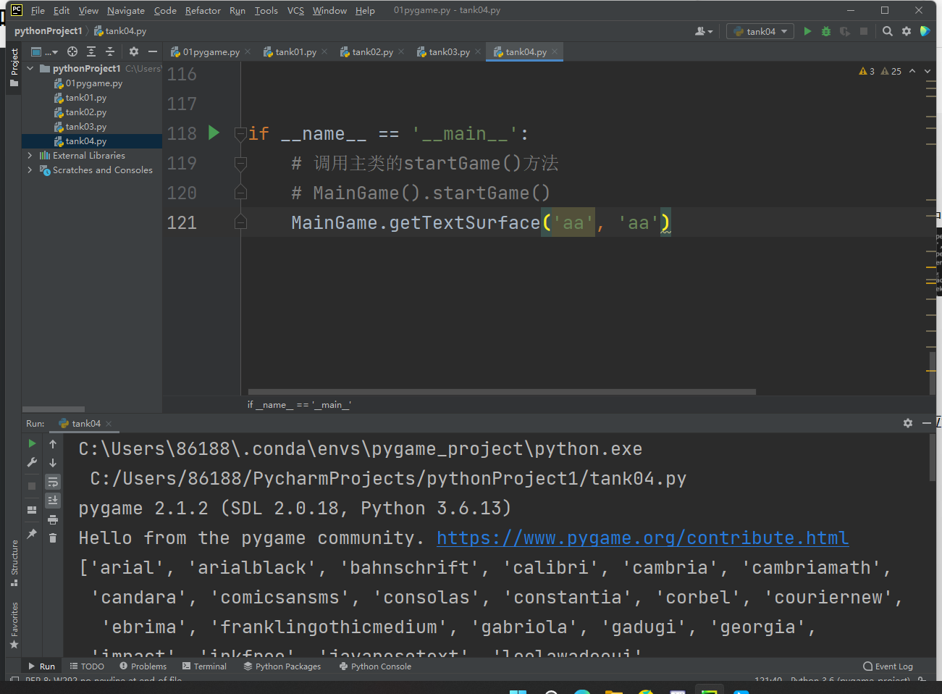Screen dimensions: 942x694
Task: Fold the if __name__ block
Action: tap(241, 134)
